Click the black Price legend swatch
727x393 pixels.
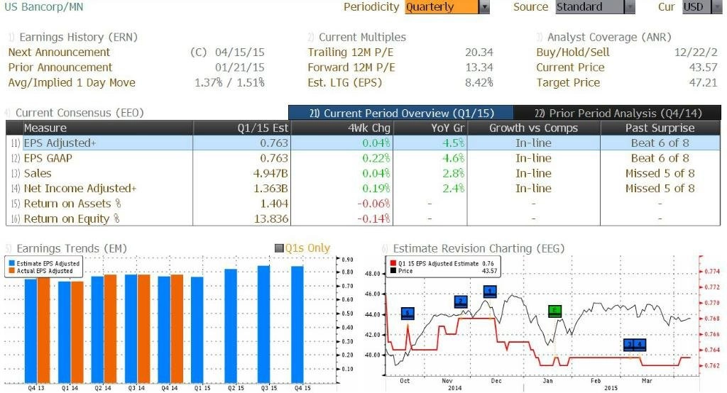click(393, 271)
